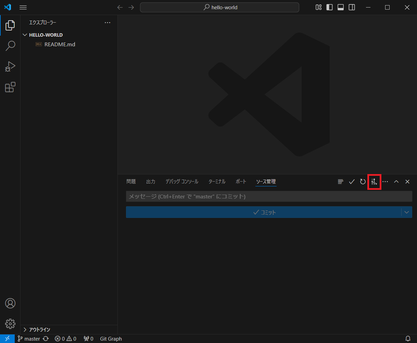Toggle the bottom panel visibility
The width and height of the screenshot is (417, 343).
341,8
